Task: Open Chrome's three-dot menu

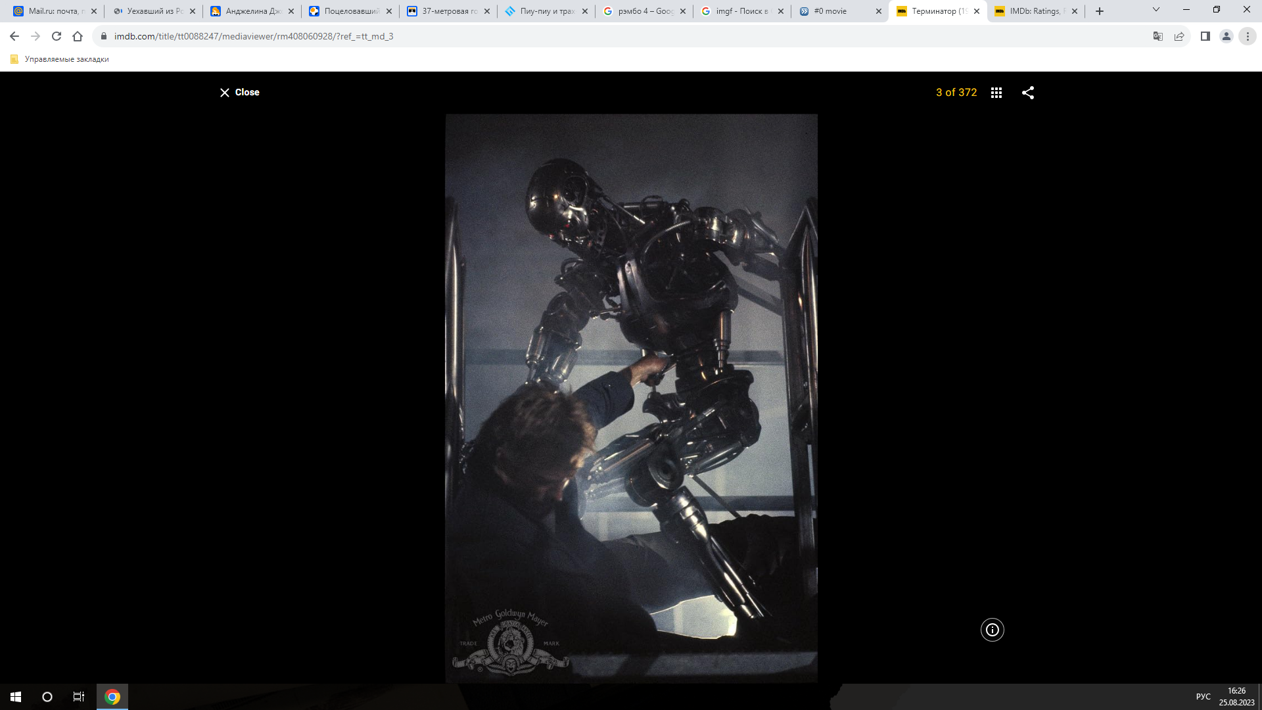Action: [1248, 36]
